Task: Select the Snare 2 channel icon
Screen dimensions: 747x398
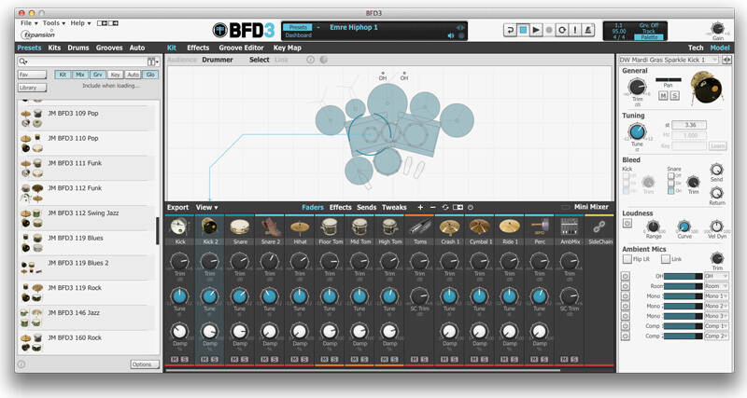Action: (x=270, y=226)
